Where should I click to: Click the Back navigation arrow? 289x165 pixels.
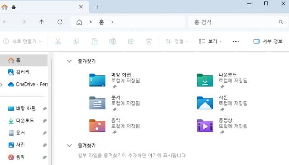(x=5, y=22)
